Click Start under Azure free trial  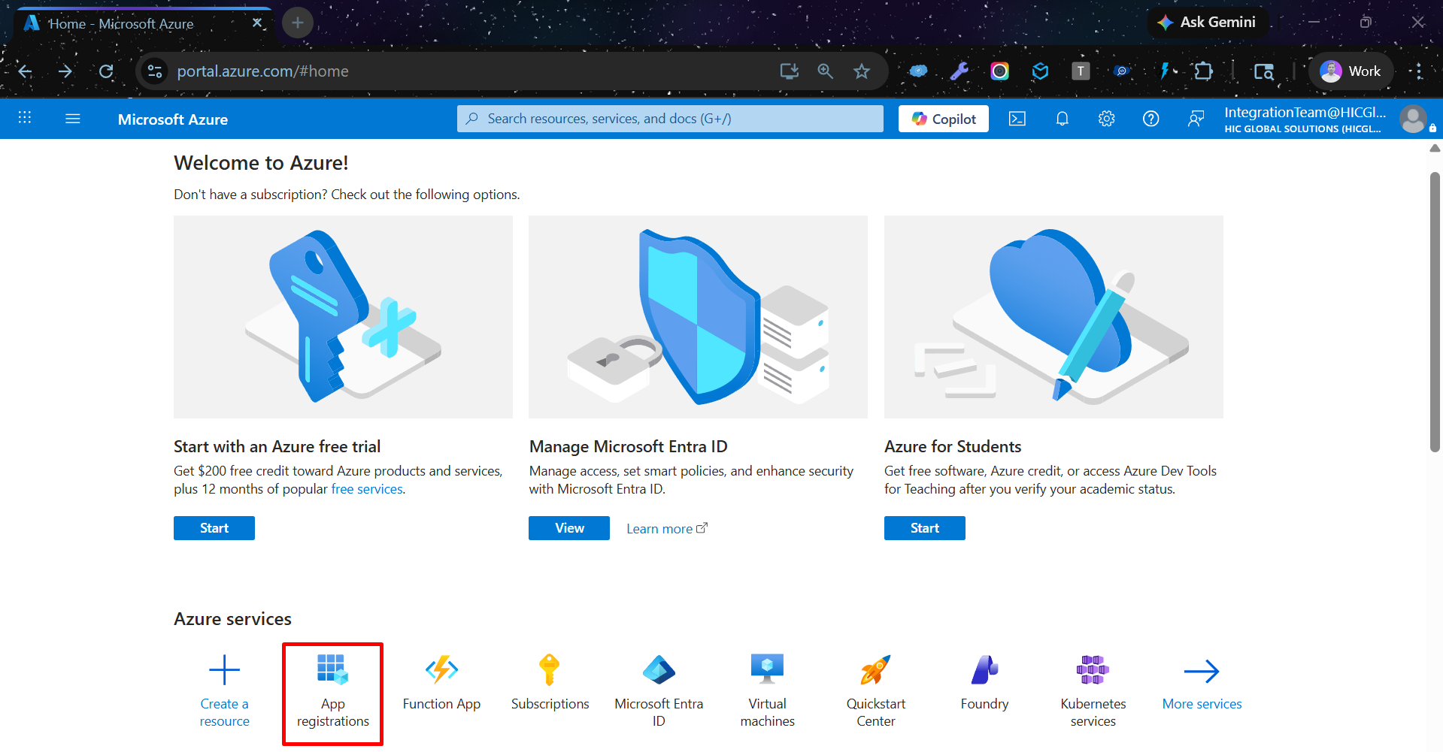[214, 528]
